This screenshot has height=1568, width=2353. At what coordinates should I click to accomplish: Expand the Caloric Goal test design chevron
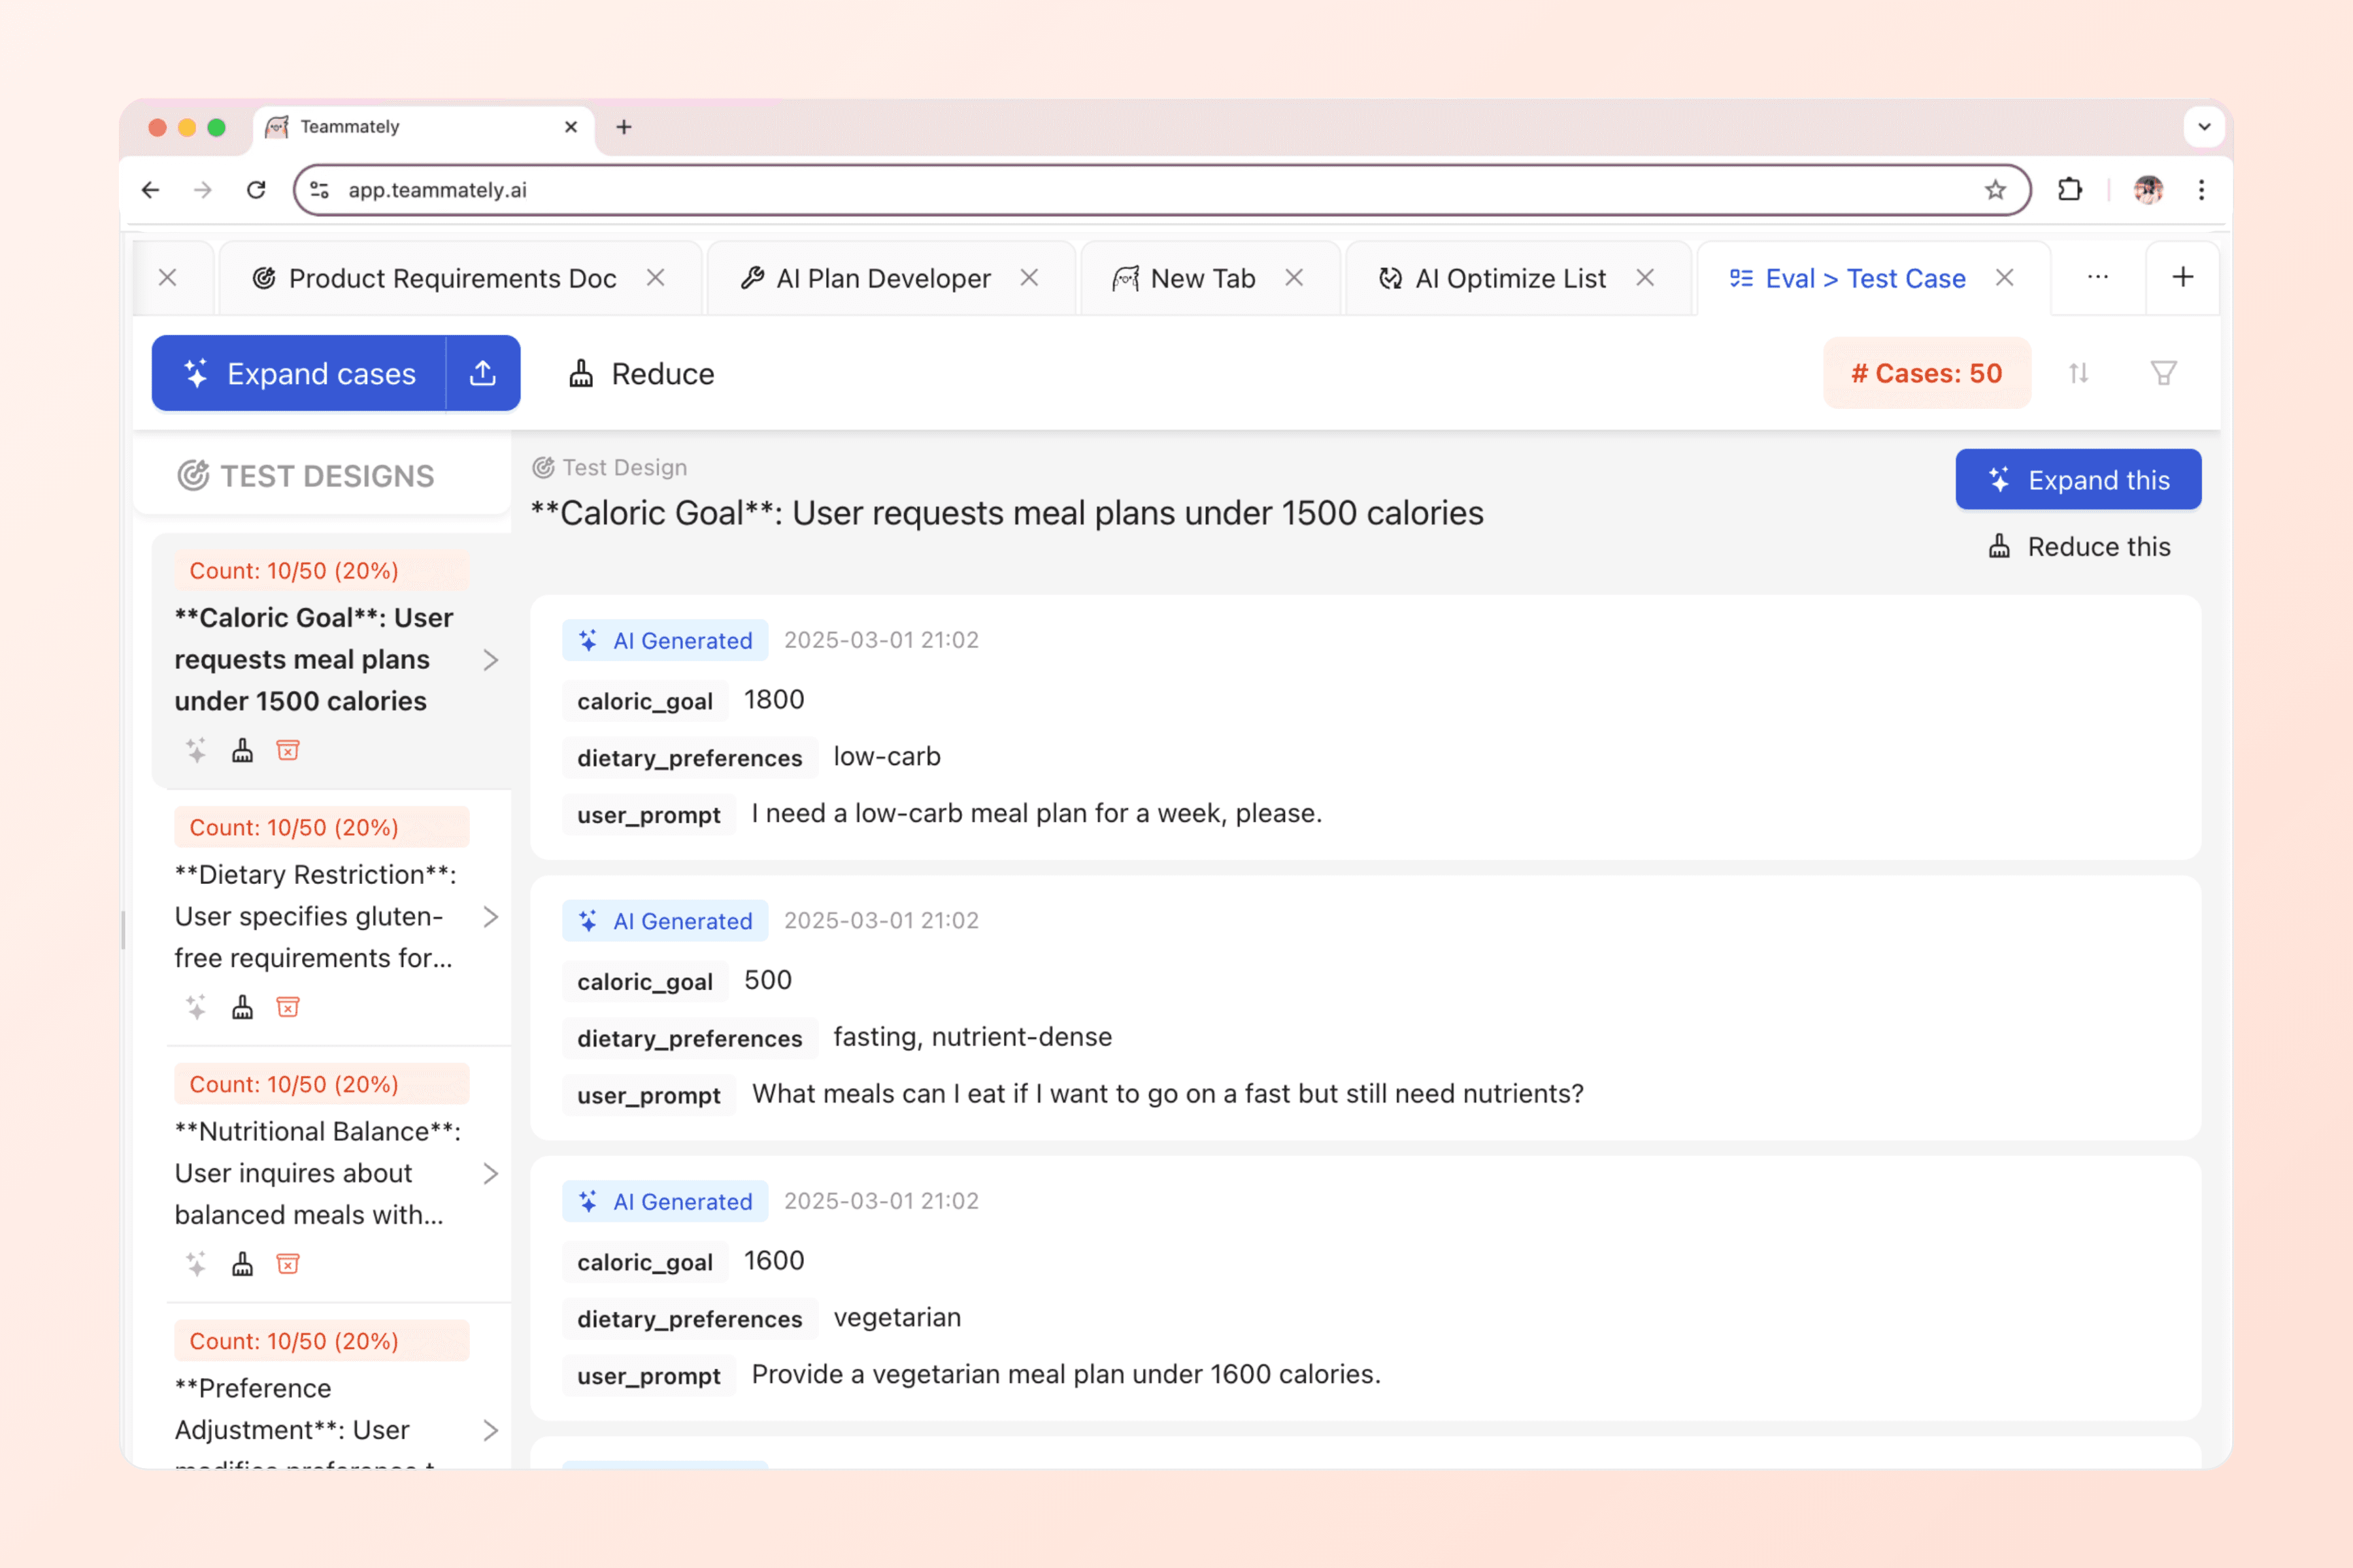click(x=490, y=660)
